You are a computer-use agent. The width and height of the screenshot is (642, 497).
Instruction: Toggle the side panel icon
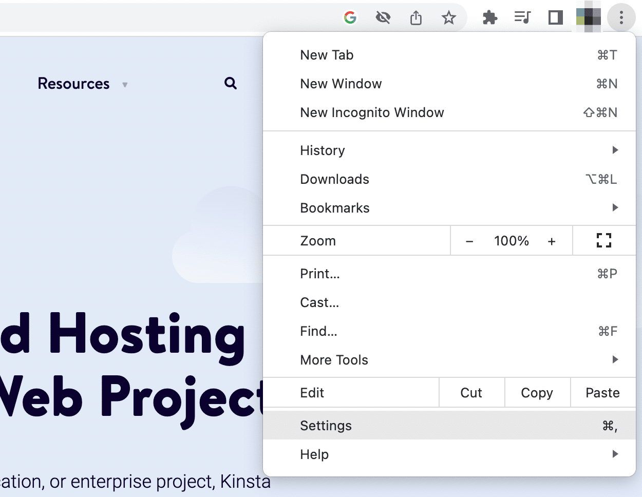point(555,18)
